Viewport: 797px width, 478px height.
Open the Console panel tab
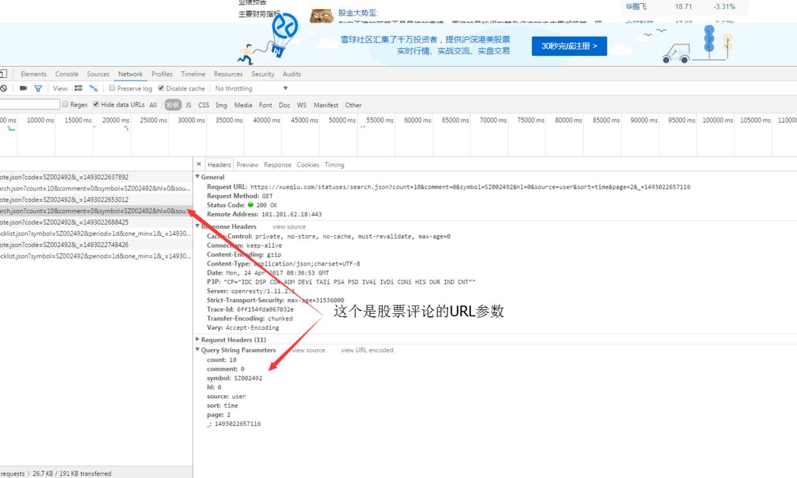(x=67, y=74)
